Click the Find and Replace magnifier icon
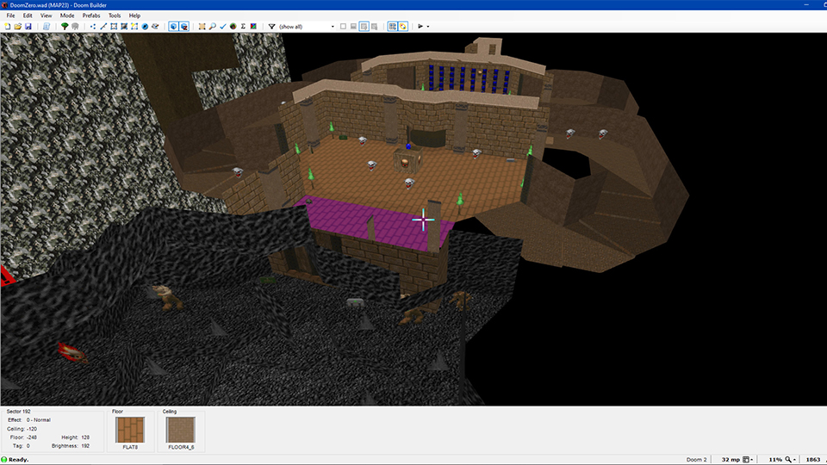Image resolution: width=827 pixels, height=465 pixels. [213, 27]
